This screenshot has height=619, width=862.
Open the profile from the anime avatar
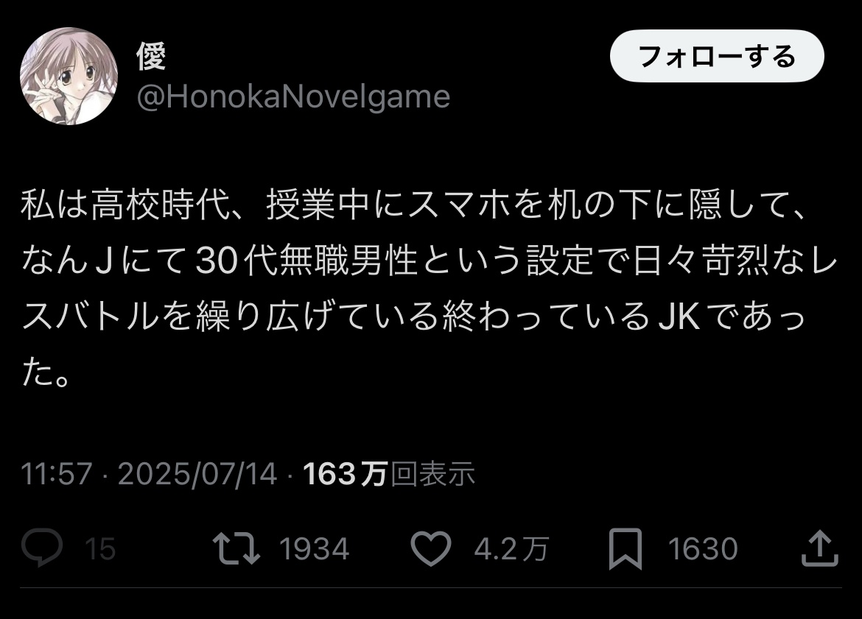coord(69,76)
